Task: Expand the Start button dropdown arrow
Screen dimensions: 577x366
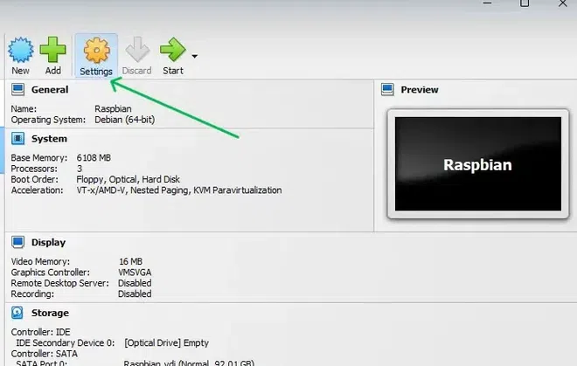Action: coord(194,57)
